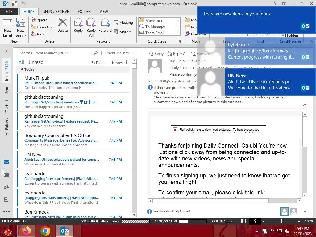Click here to download pictures infobar
Viewport: 316px width, 237px height.
click(219, 99)
